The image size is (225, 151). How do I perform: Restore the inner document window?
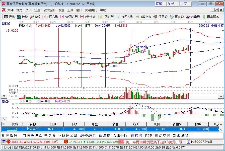tap(216, 10)
